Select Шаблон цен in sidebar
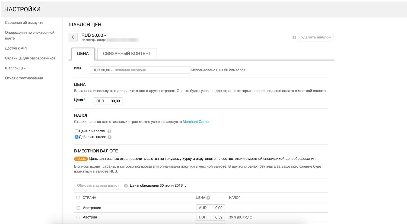Viewport: 407px width, 224px height. [x=15, y=68]
